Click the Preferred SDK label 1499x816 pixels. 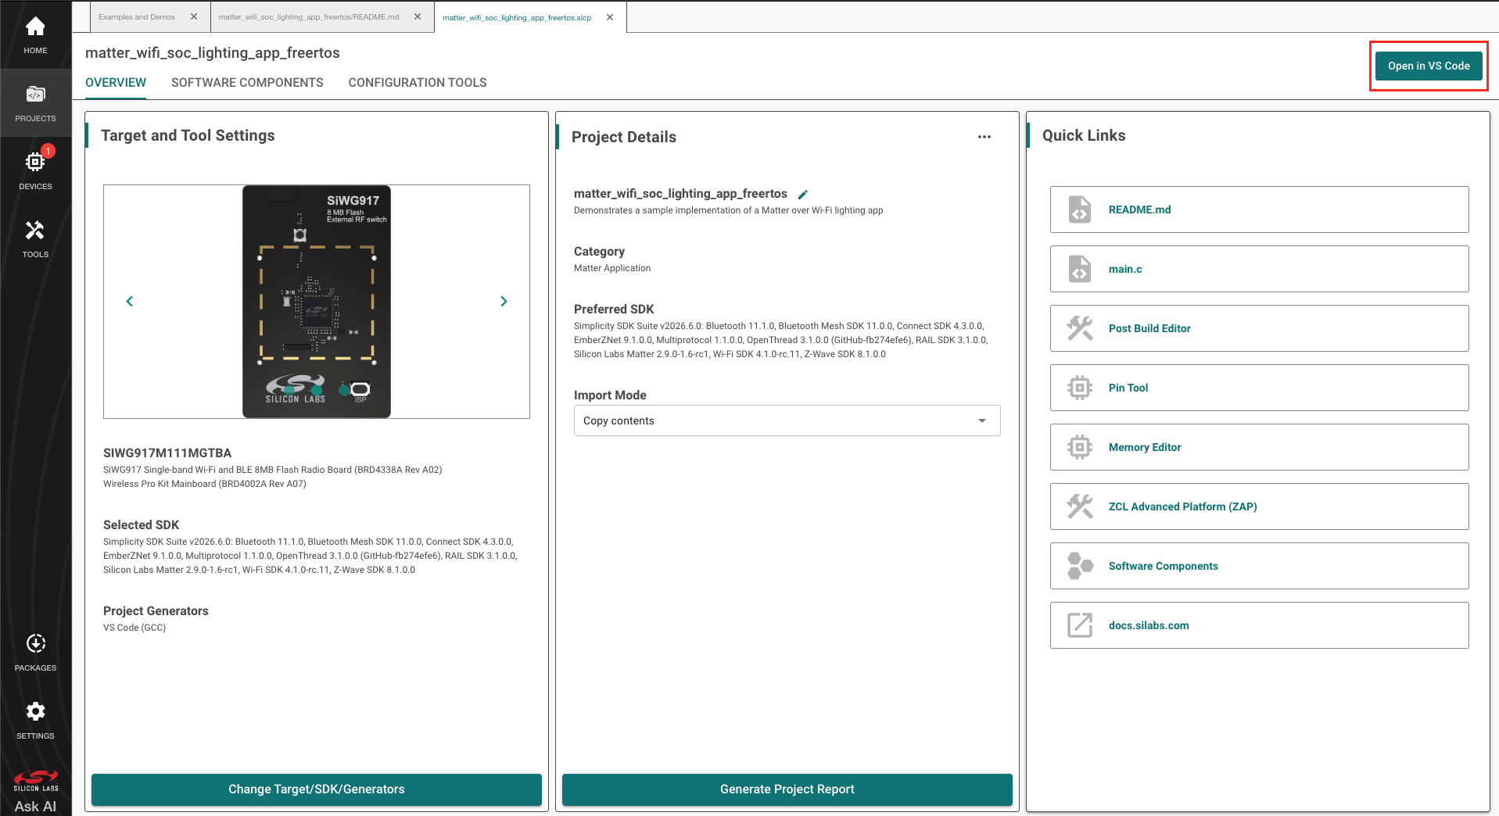(614, 310)
